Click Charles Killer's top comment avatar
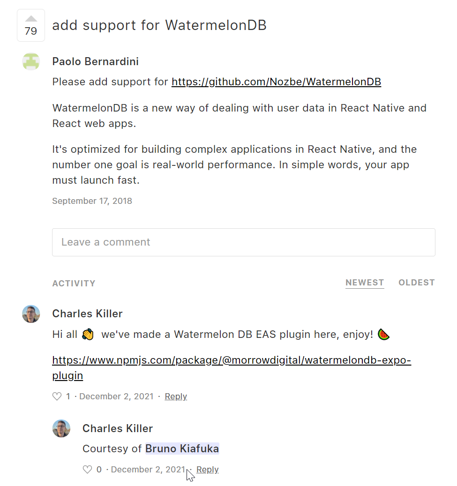 coord(31,314)
